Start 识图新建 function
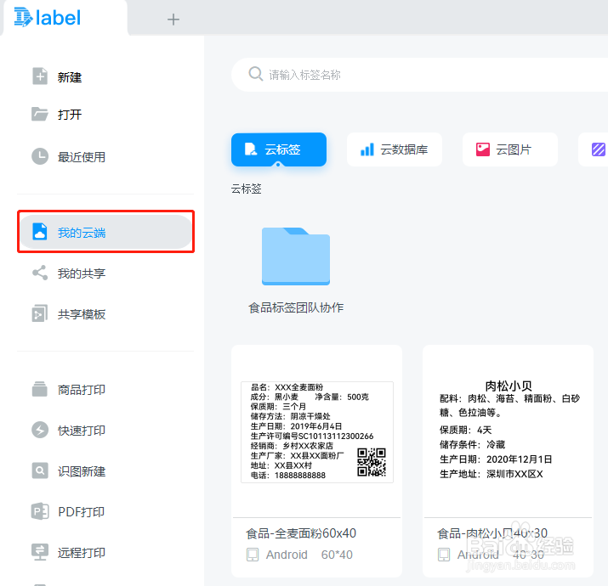The image size is (608, 586). click(82, 471)
